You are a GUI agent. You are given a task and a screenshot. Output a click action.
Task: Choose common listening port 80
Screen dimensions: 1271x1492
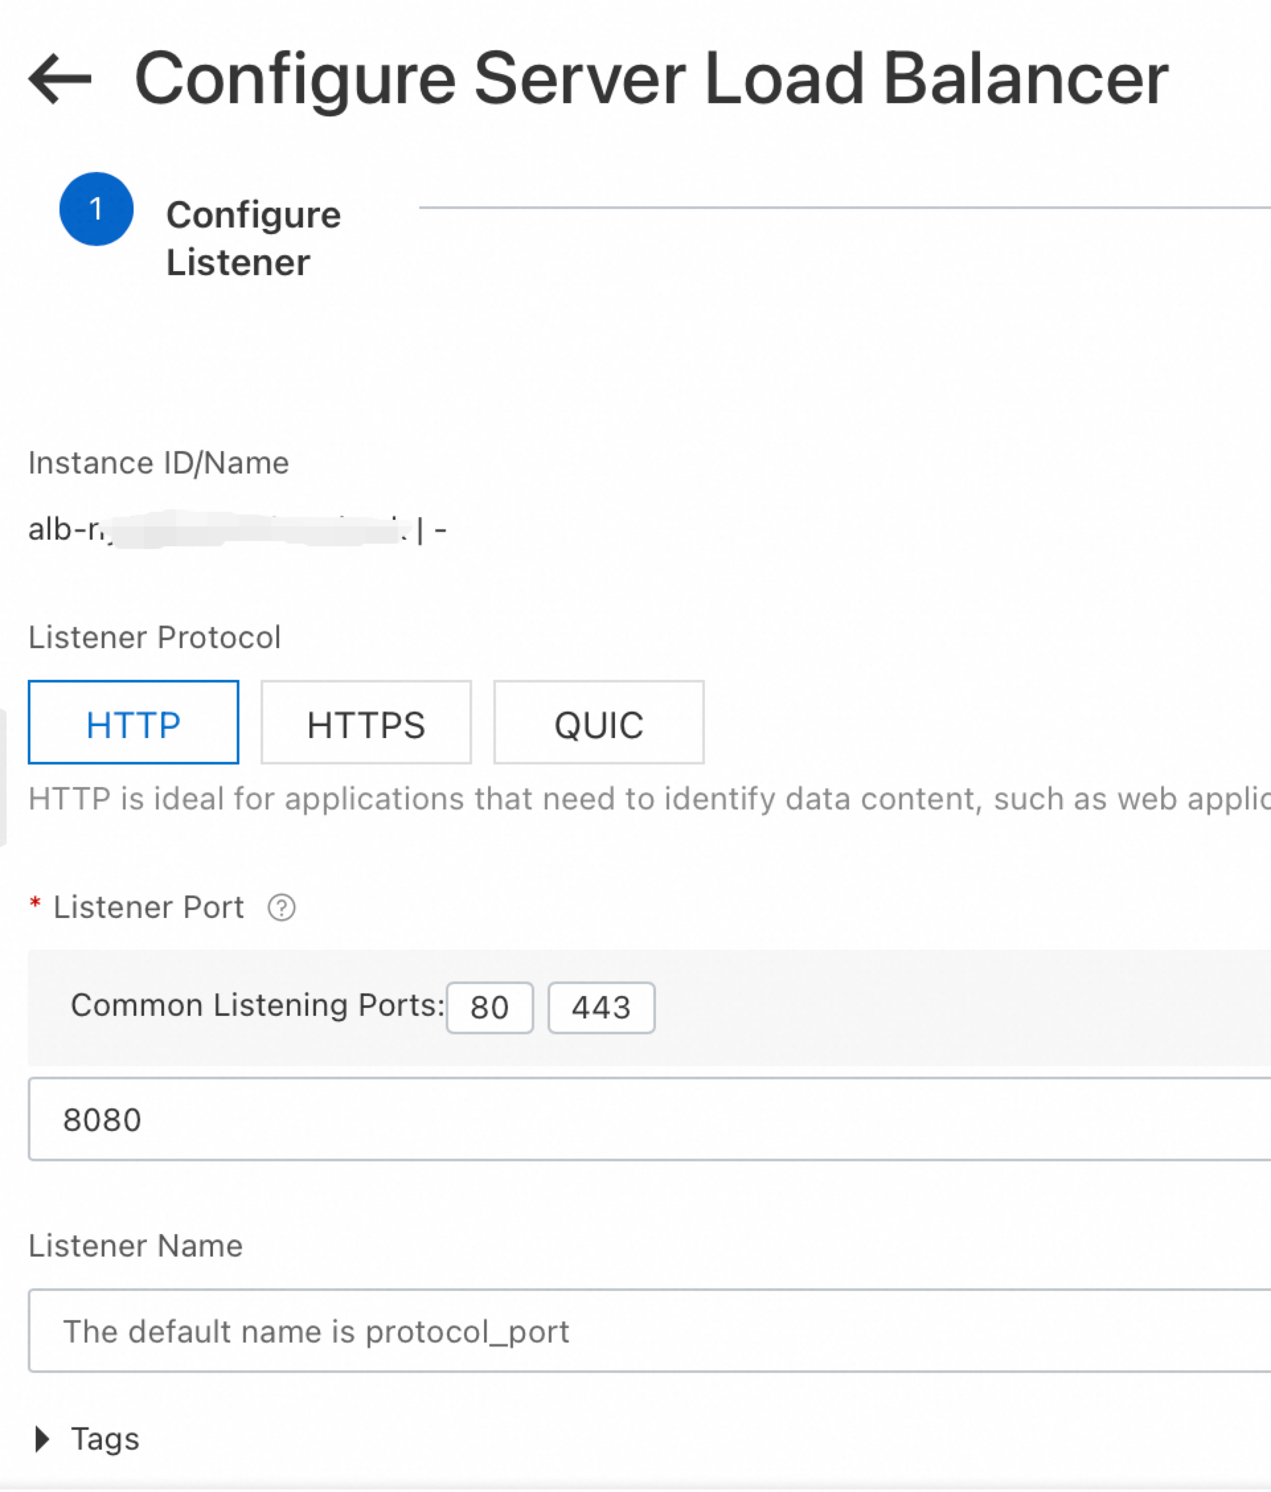489,1007
